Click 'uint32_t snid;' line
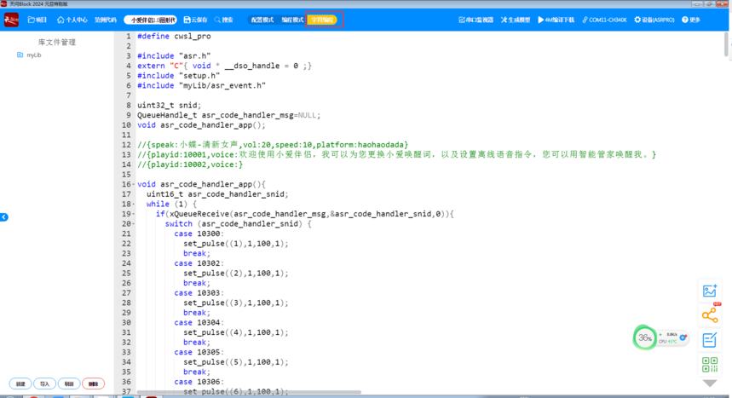The image size is (732, 398). point(169,105)
